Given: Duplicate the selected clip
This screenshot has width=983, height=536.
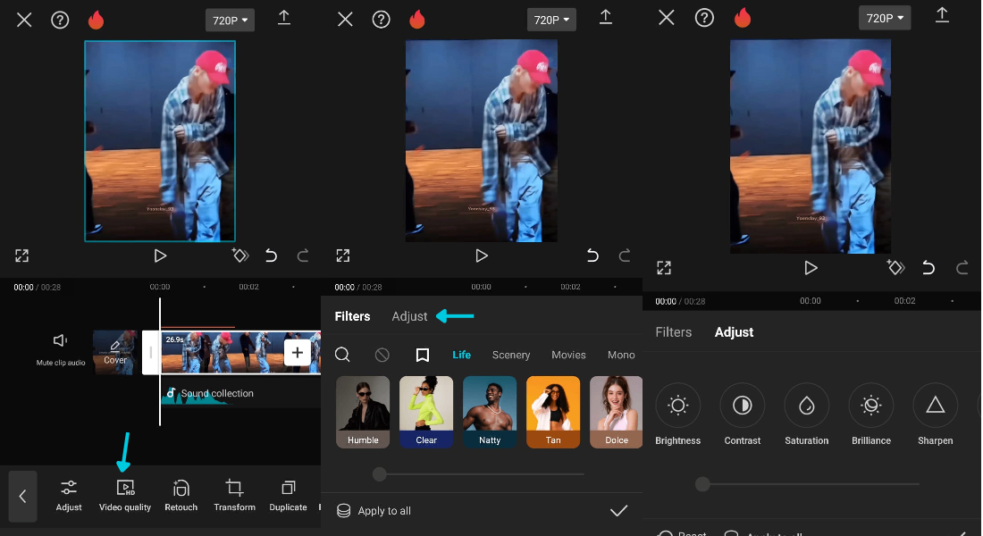Looking at the screenshot, I should [x=288, y=496].
